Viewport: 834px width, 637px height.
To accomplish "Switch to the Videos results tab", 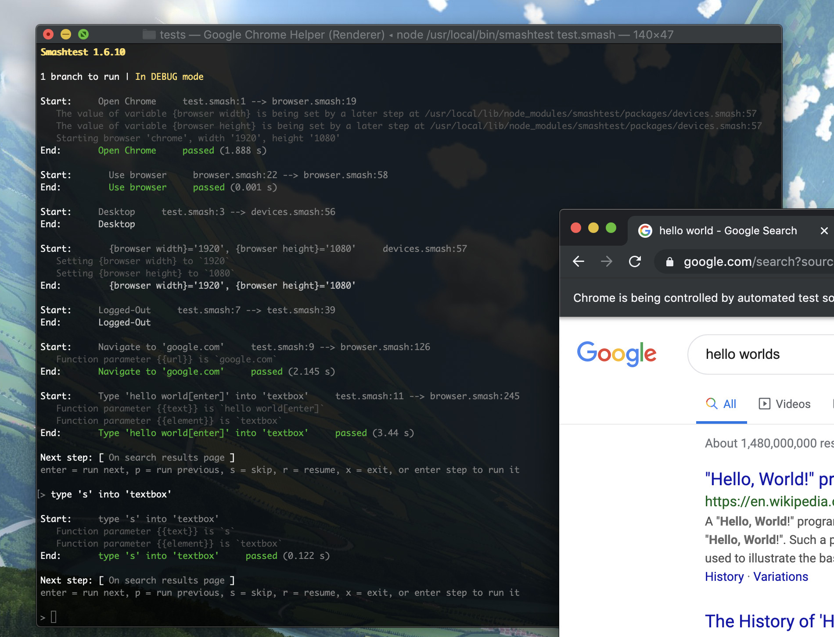I will coord(784,404).
